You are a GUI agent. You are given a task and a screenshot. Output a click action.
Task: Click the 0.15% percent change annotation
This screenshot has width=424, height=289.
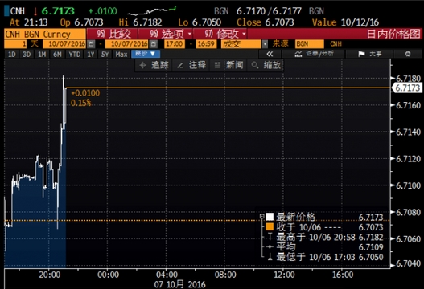click(x=80, y=103)
